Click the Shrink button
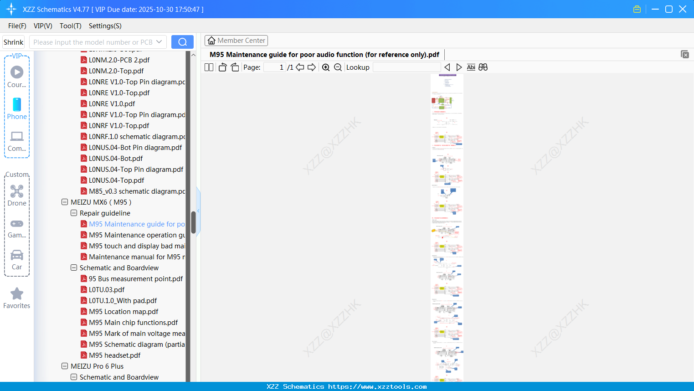The image size is (694, 391). tap(13, 42)
